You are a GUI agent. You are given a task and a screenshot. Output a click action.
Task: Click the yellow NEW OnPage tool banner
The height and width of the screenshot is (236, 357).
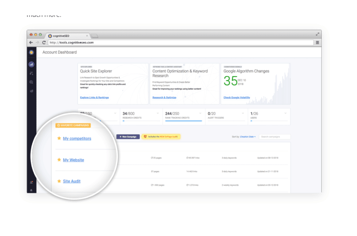[161, 137]
